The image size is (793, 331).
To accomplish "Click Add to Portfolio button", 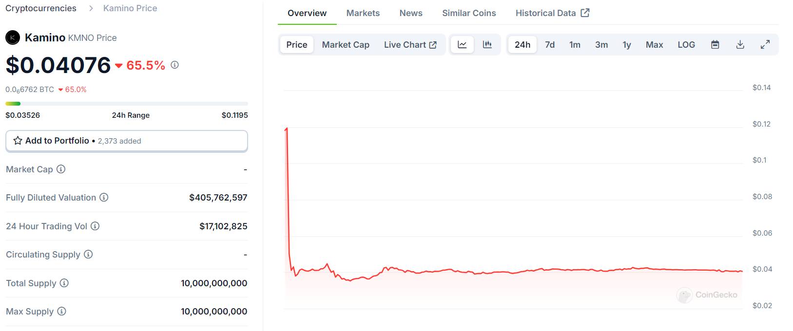I will 126,141.
